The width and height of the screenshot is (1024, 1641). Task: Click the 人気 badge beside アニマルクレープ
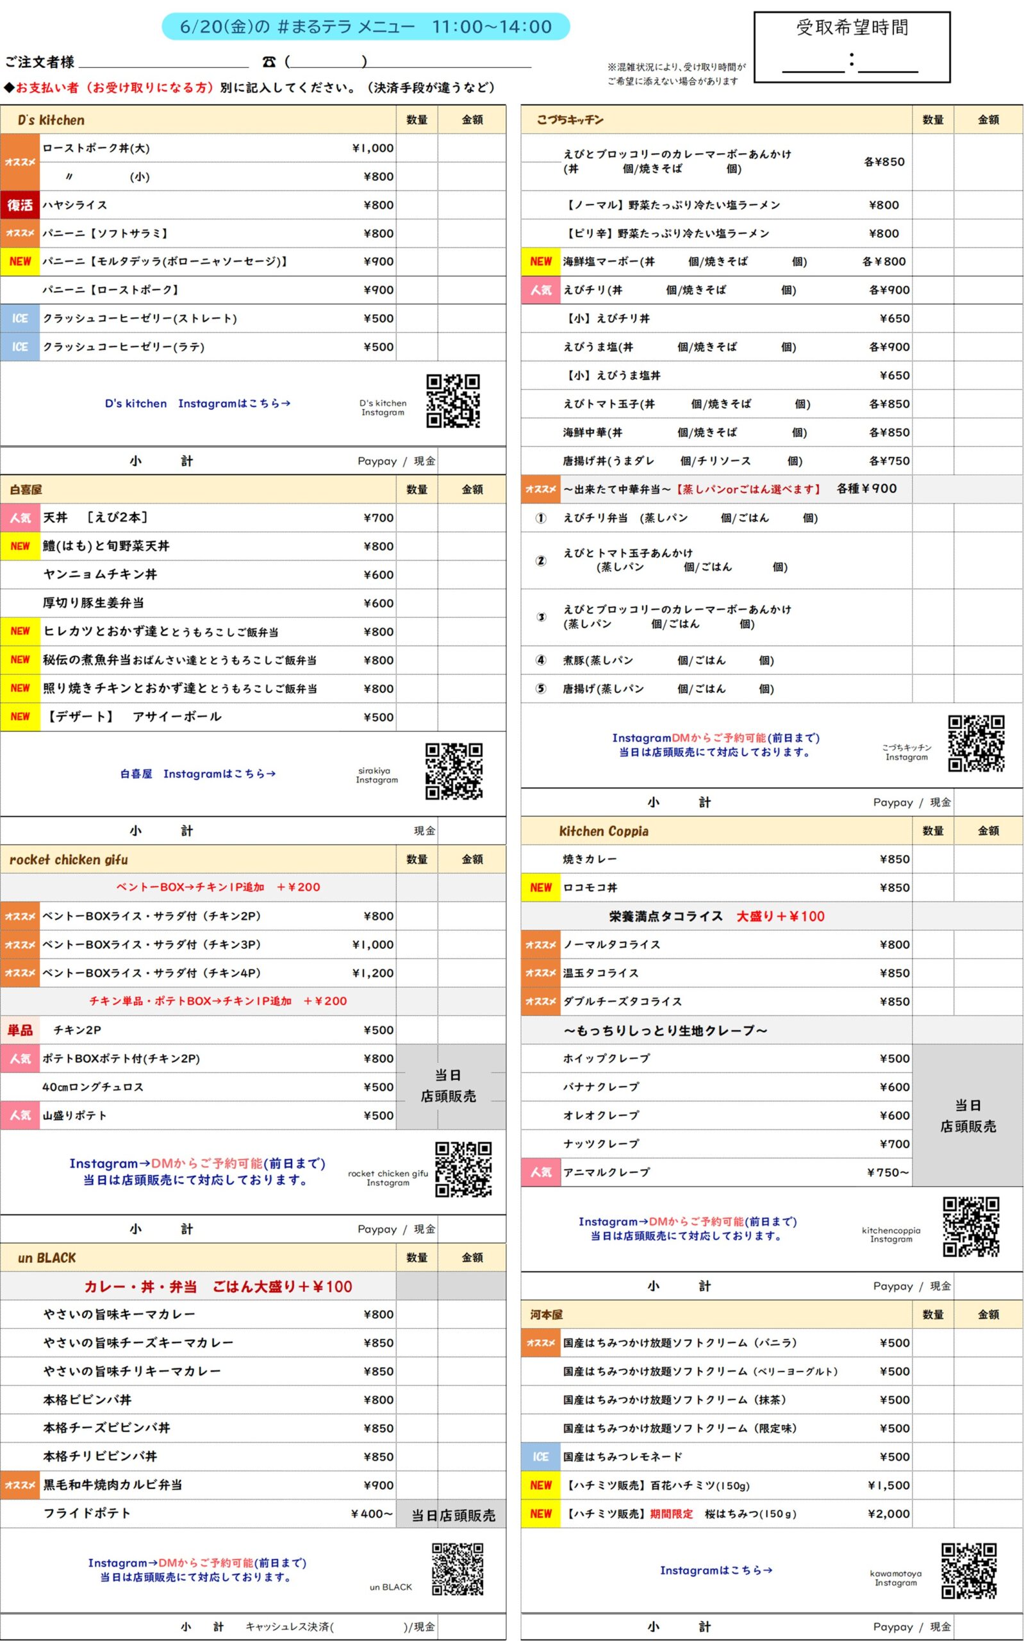coord(540,1172)
